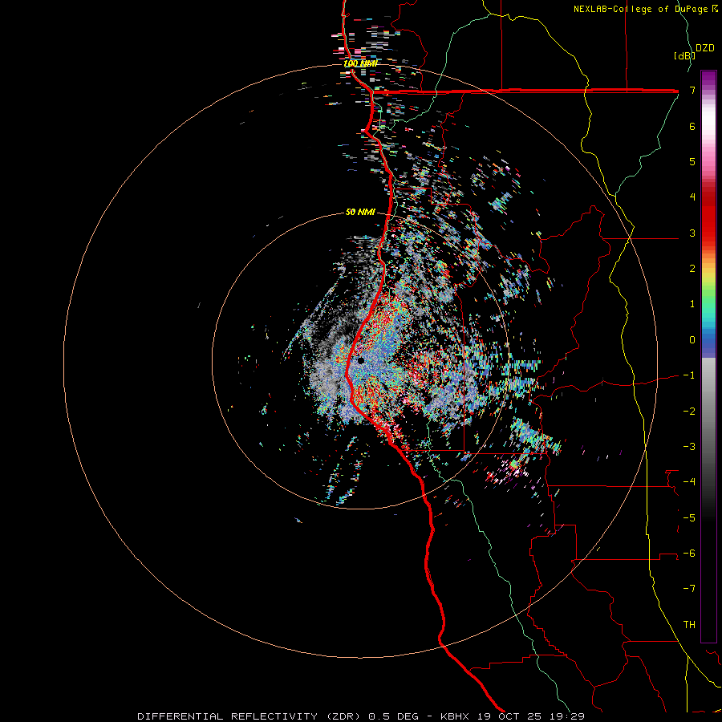Click the Differential Reflectivity caption at bottom
The width and height of the screenshot is (722, 722).
361,716
